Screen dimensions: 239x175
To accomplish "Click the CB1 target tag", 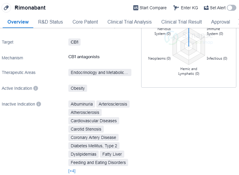I will point(74,42).
